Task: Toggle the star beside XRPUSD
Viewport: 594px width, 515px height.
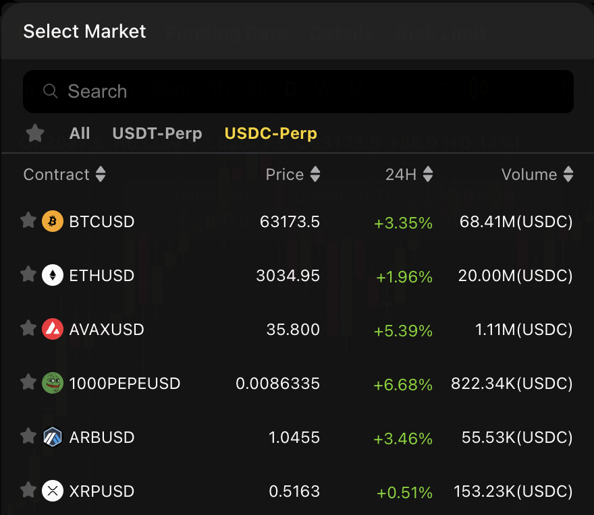Action: 28,491
